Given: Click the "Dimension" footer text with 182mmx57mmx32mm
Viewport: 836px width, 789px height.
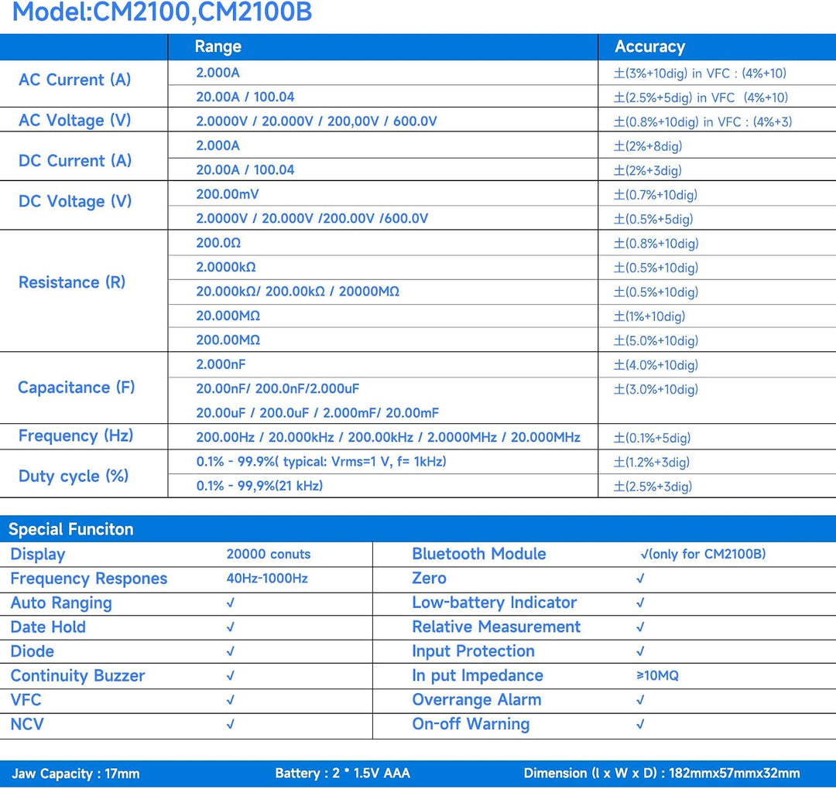Looking at the screenshot, I should [662, 774].
